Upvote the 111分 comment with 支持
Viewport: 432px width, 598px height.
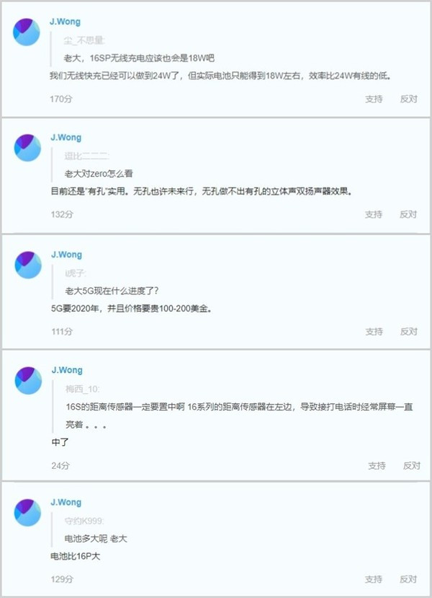tap(374, 332)
